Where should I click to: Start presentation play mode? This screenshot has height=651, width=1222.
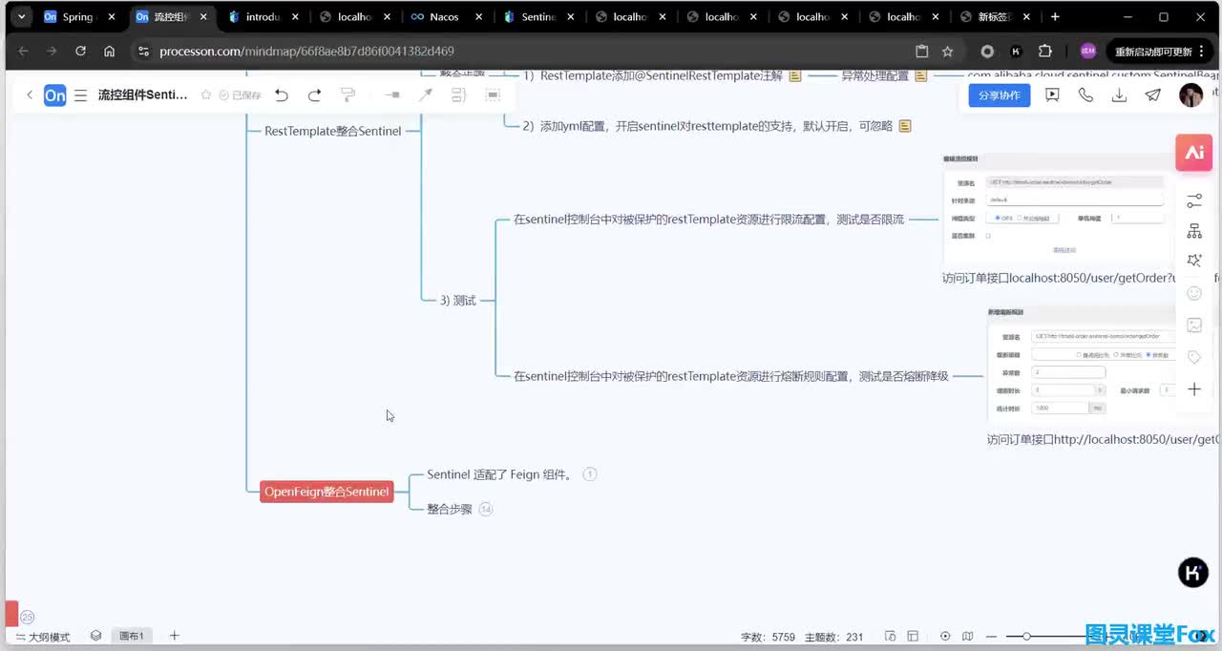1052,95
